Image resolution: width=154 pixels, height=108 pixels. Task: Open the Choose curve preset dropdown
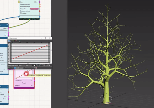[36, 68]
